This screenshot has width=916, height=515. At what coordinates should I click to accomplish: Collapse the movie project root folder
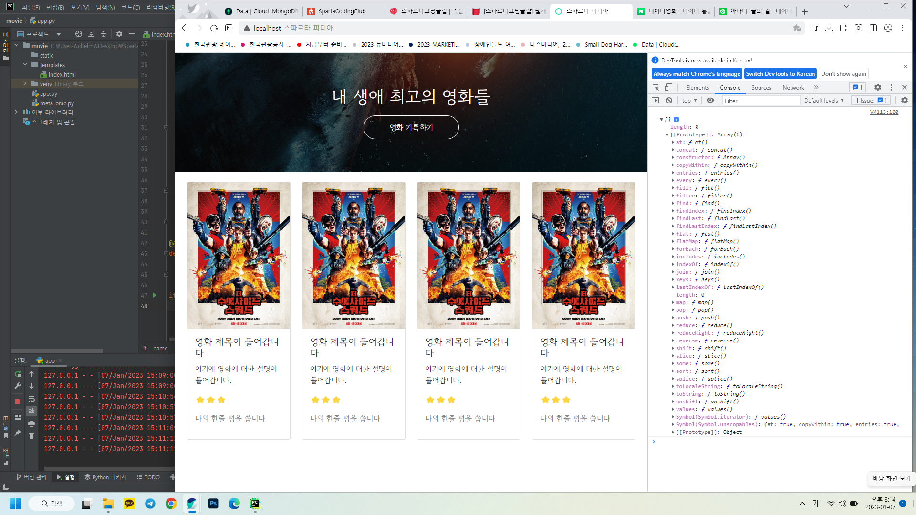click(x=17, y=45)
